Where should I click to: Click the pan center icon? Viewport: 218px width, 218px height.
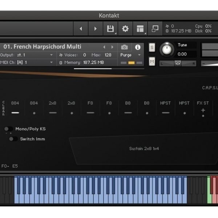pyautogui.click(x=178, y=64)
